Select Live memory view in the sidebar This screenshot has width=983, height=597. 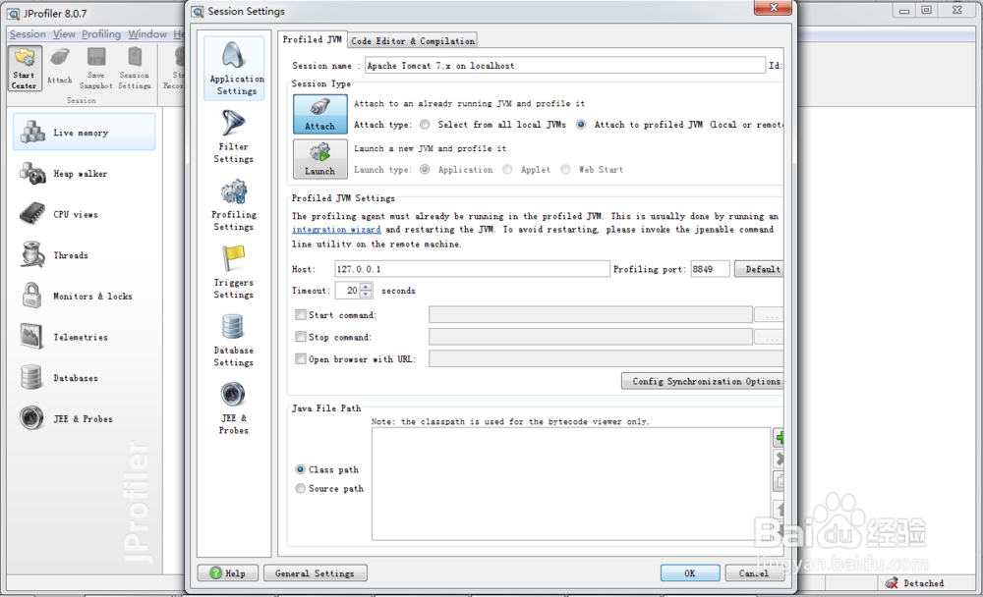(84, 133)
